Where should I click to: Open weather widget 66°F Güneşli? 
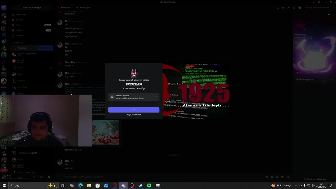[x=281, y=186]
